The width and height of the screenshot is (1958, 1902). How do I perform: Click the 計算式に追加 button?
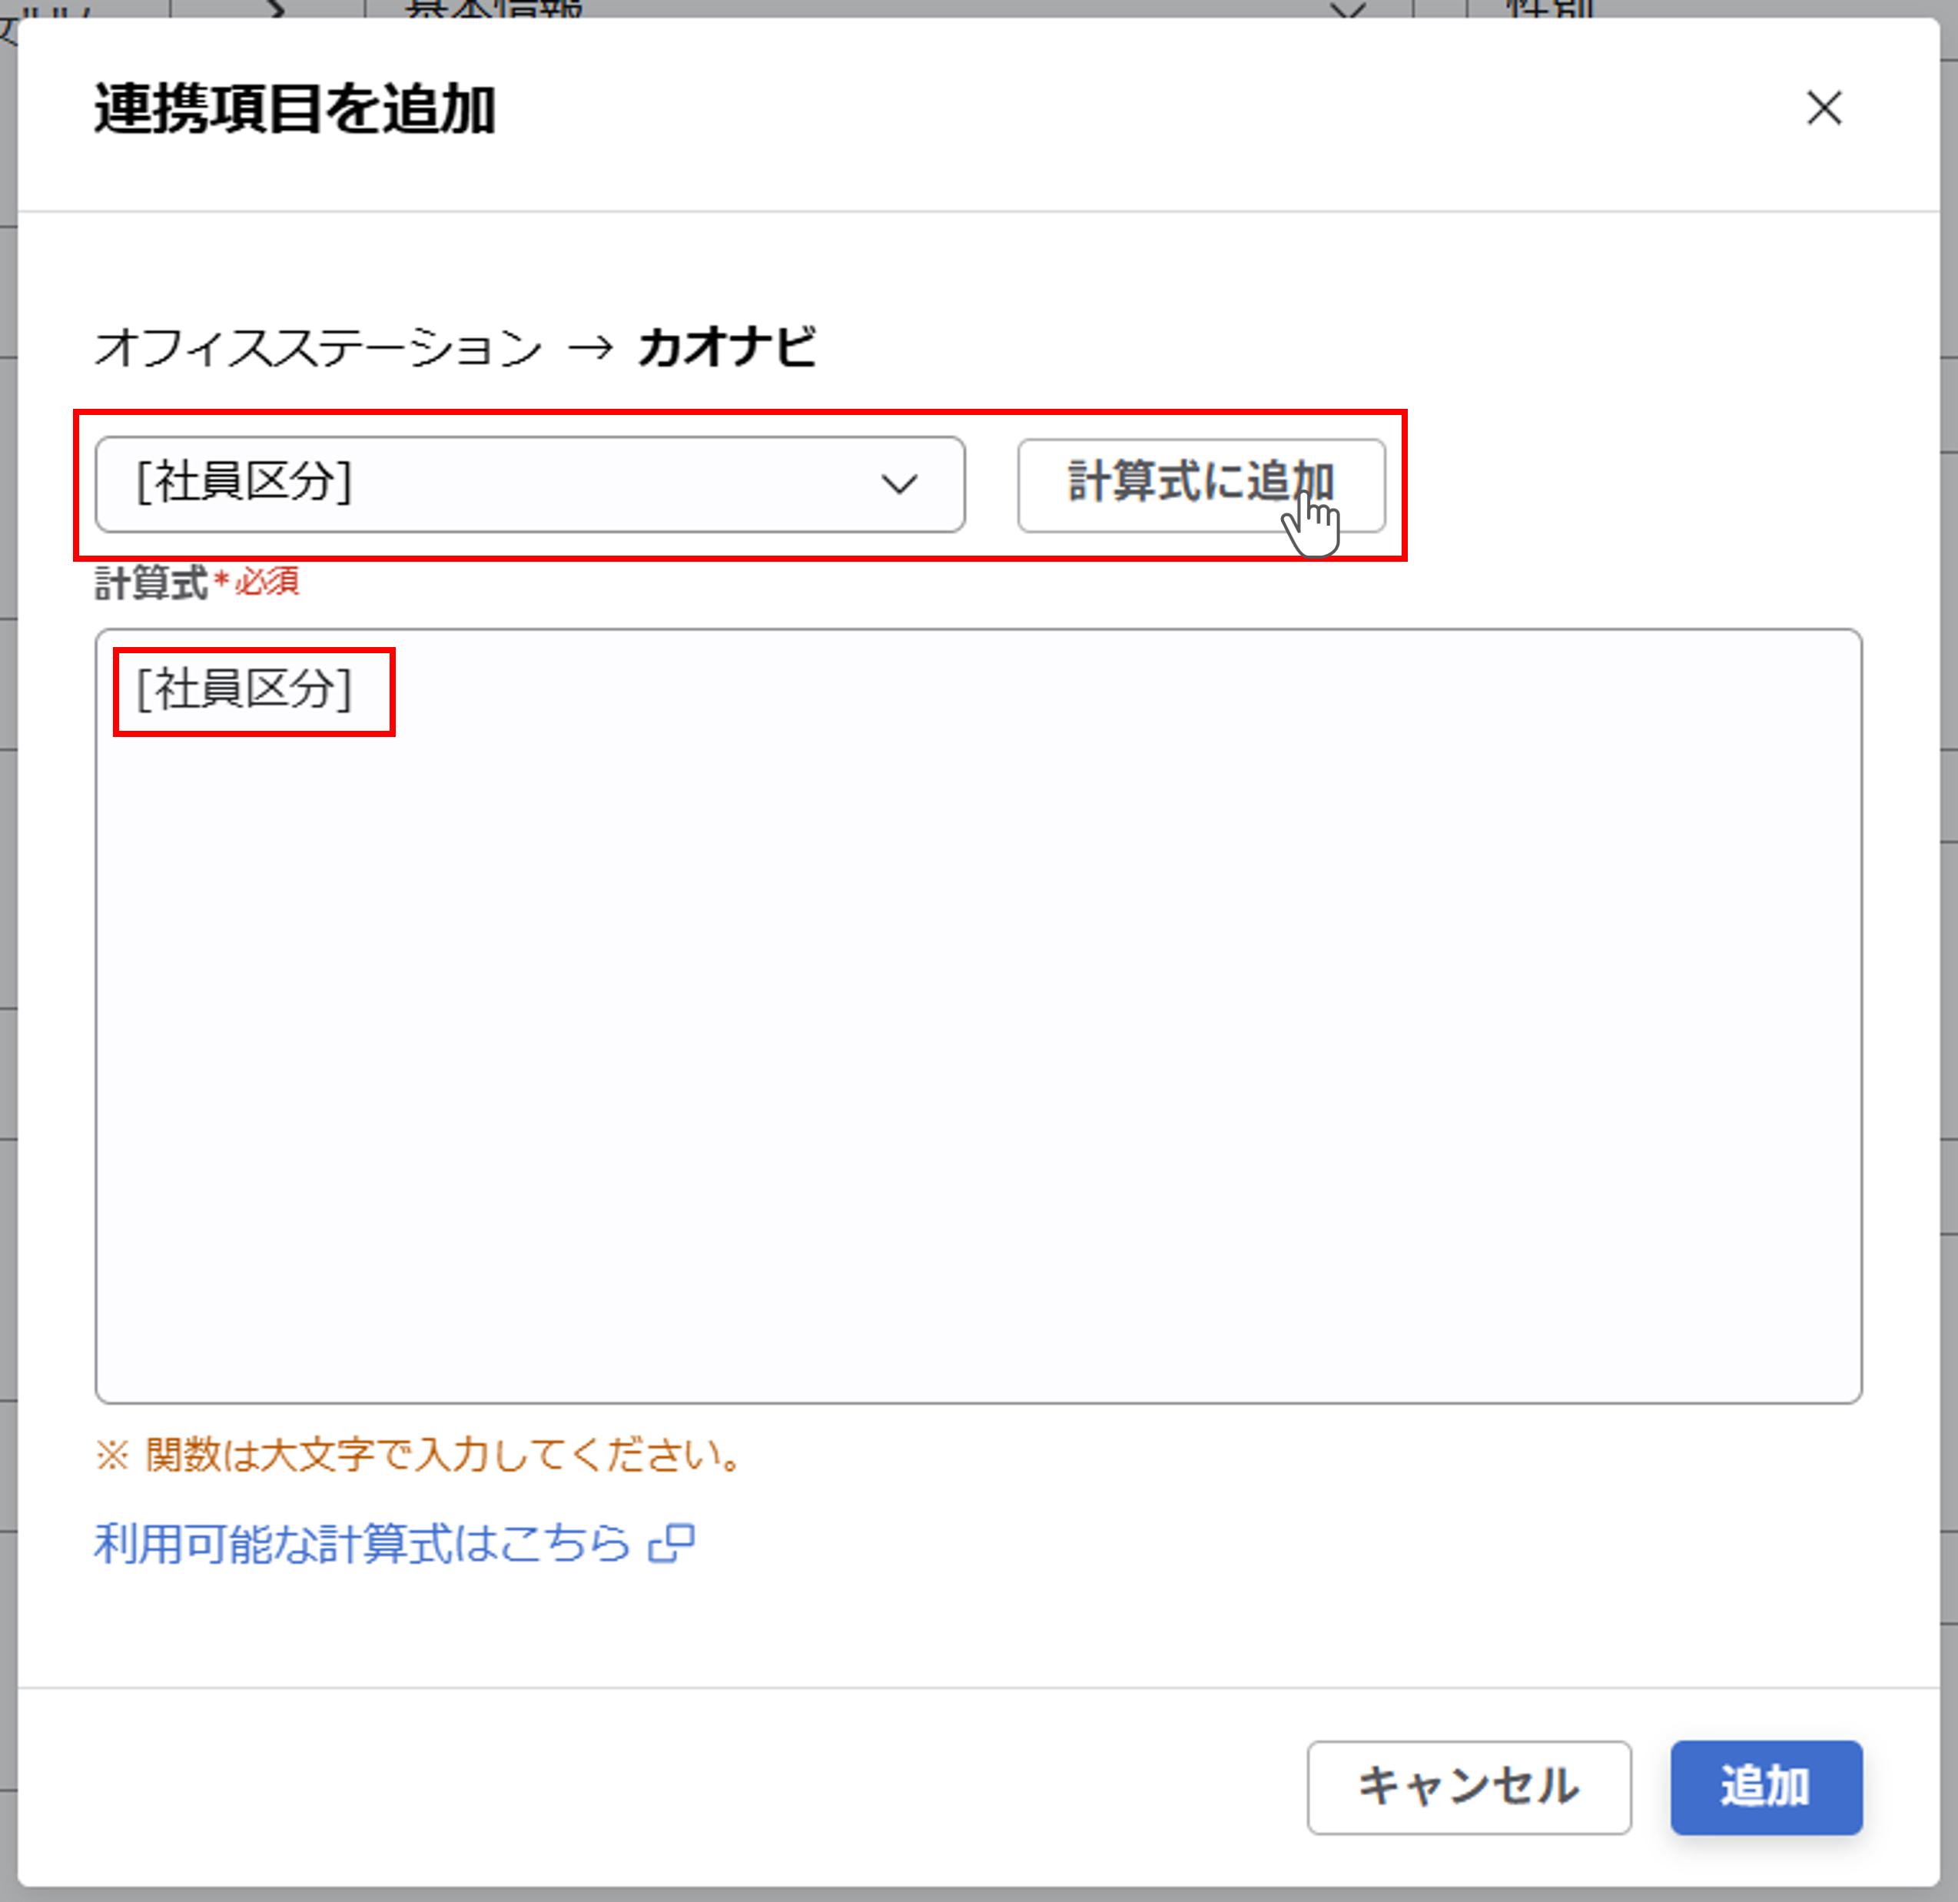coord(1201,484)
